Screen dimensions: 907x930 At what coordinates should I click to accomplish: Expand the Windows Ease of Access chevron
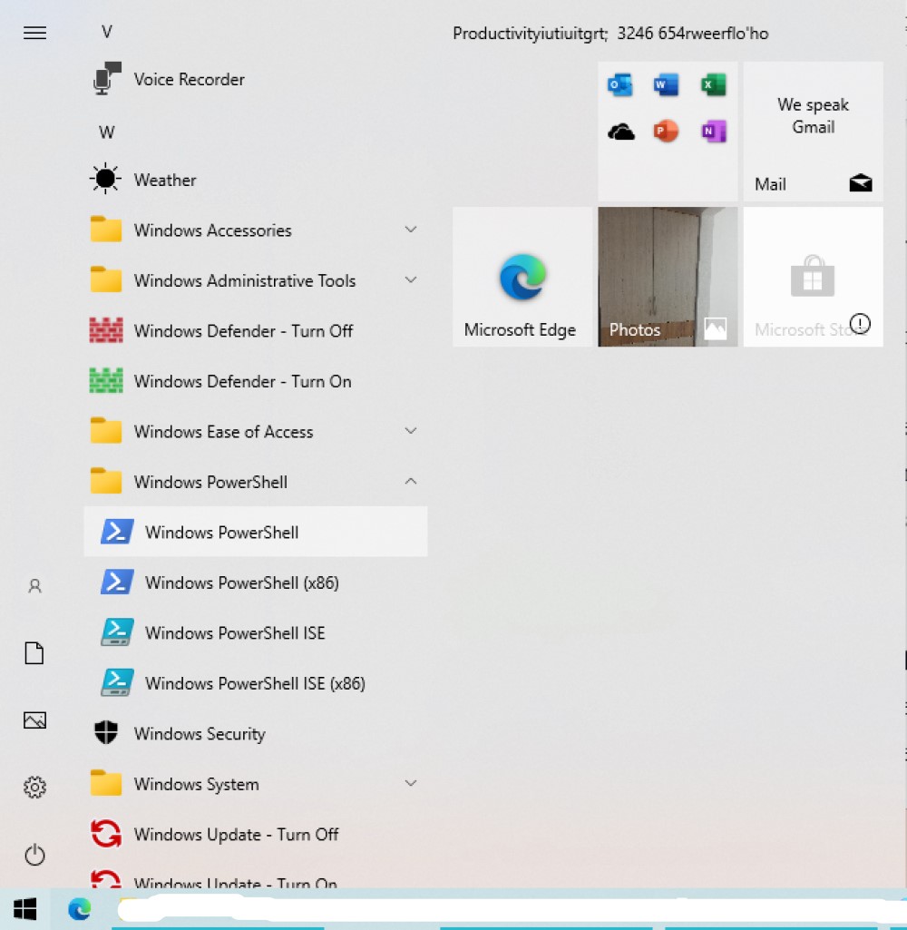coord(410,431)
